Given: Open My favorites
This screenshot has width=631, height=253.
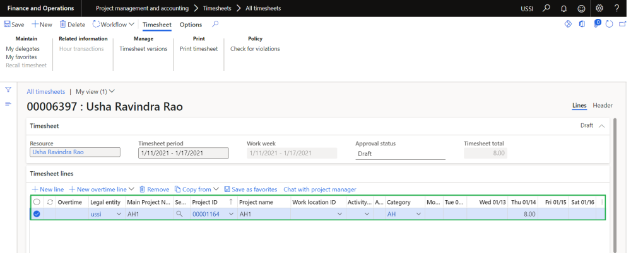Looking at the screenshot, I should pyautogui.click(x=21, y=57).
